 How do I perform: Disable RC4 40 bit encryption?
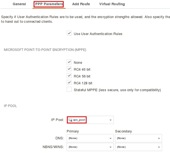69,69
